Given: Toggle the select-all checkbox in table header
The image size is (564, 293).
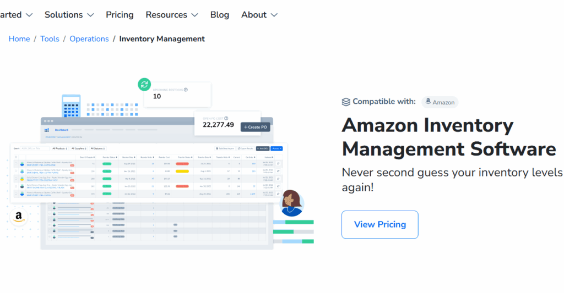Looking at the screenshot, I should pyautogui.click(x=16, y=157).
